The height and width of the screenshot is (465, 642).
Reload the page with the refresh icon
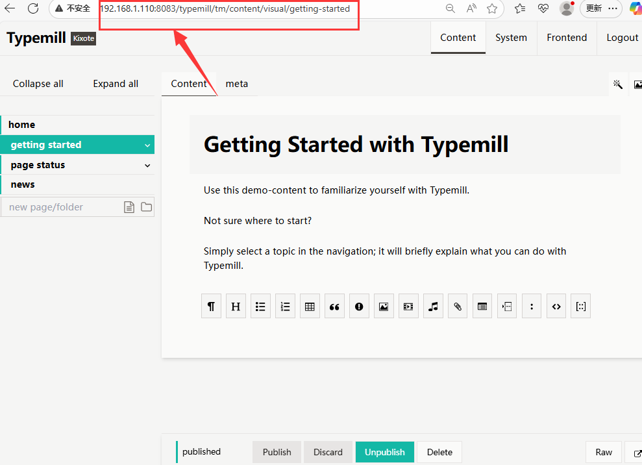33,8
